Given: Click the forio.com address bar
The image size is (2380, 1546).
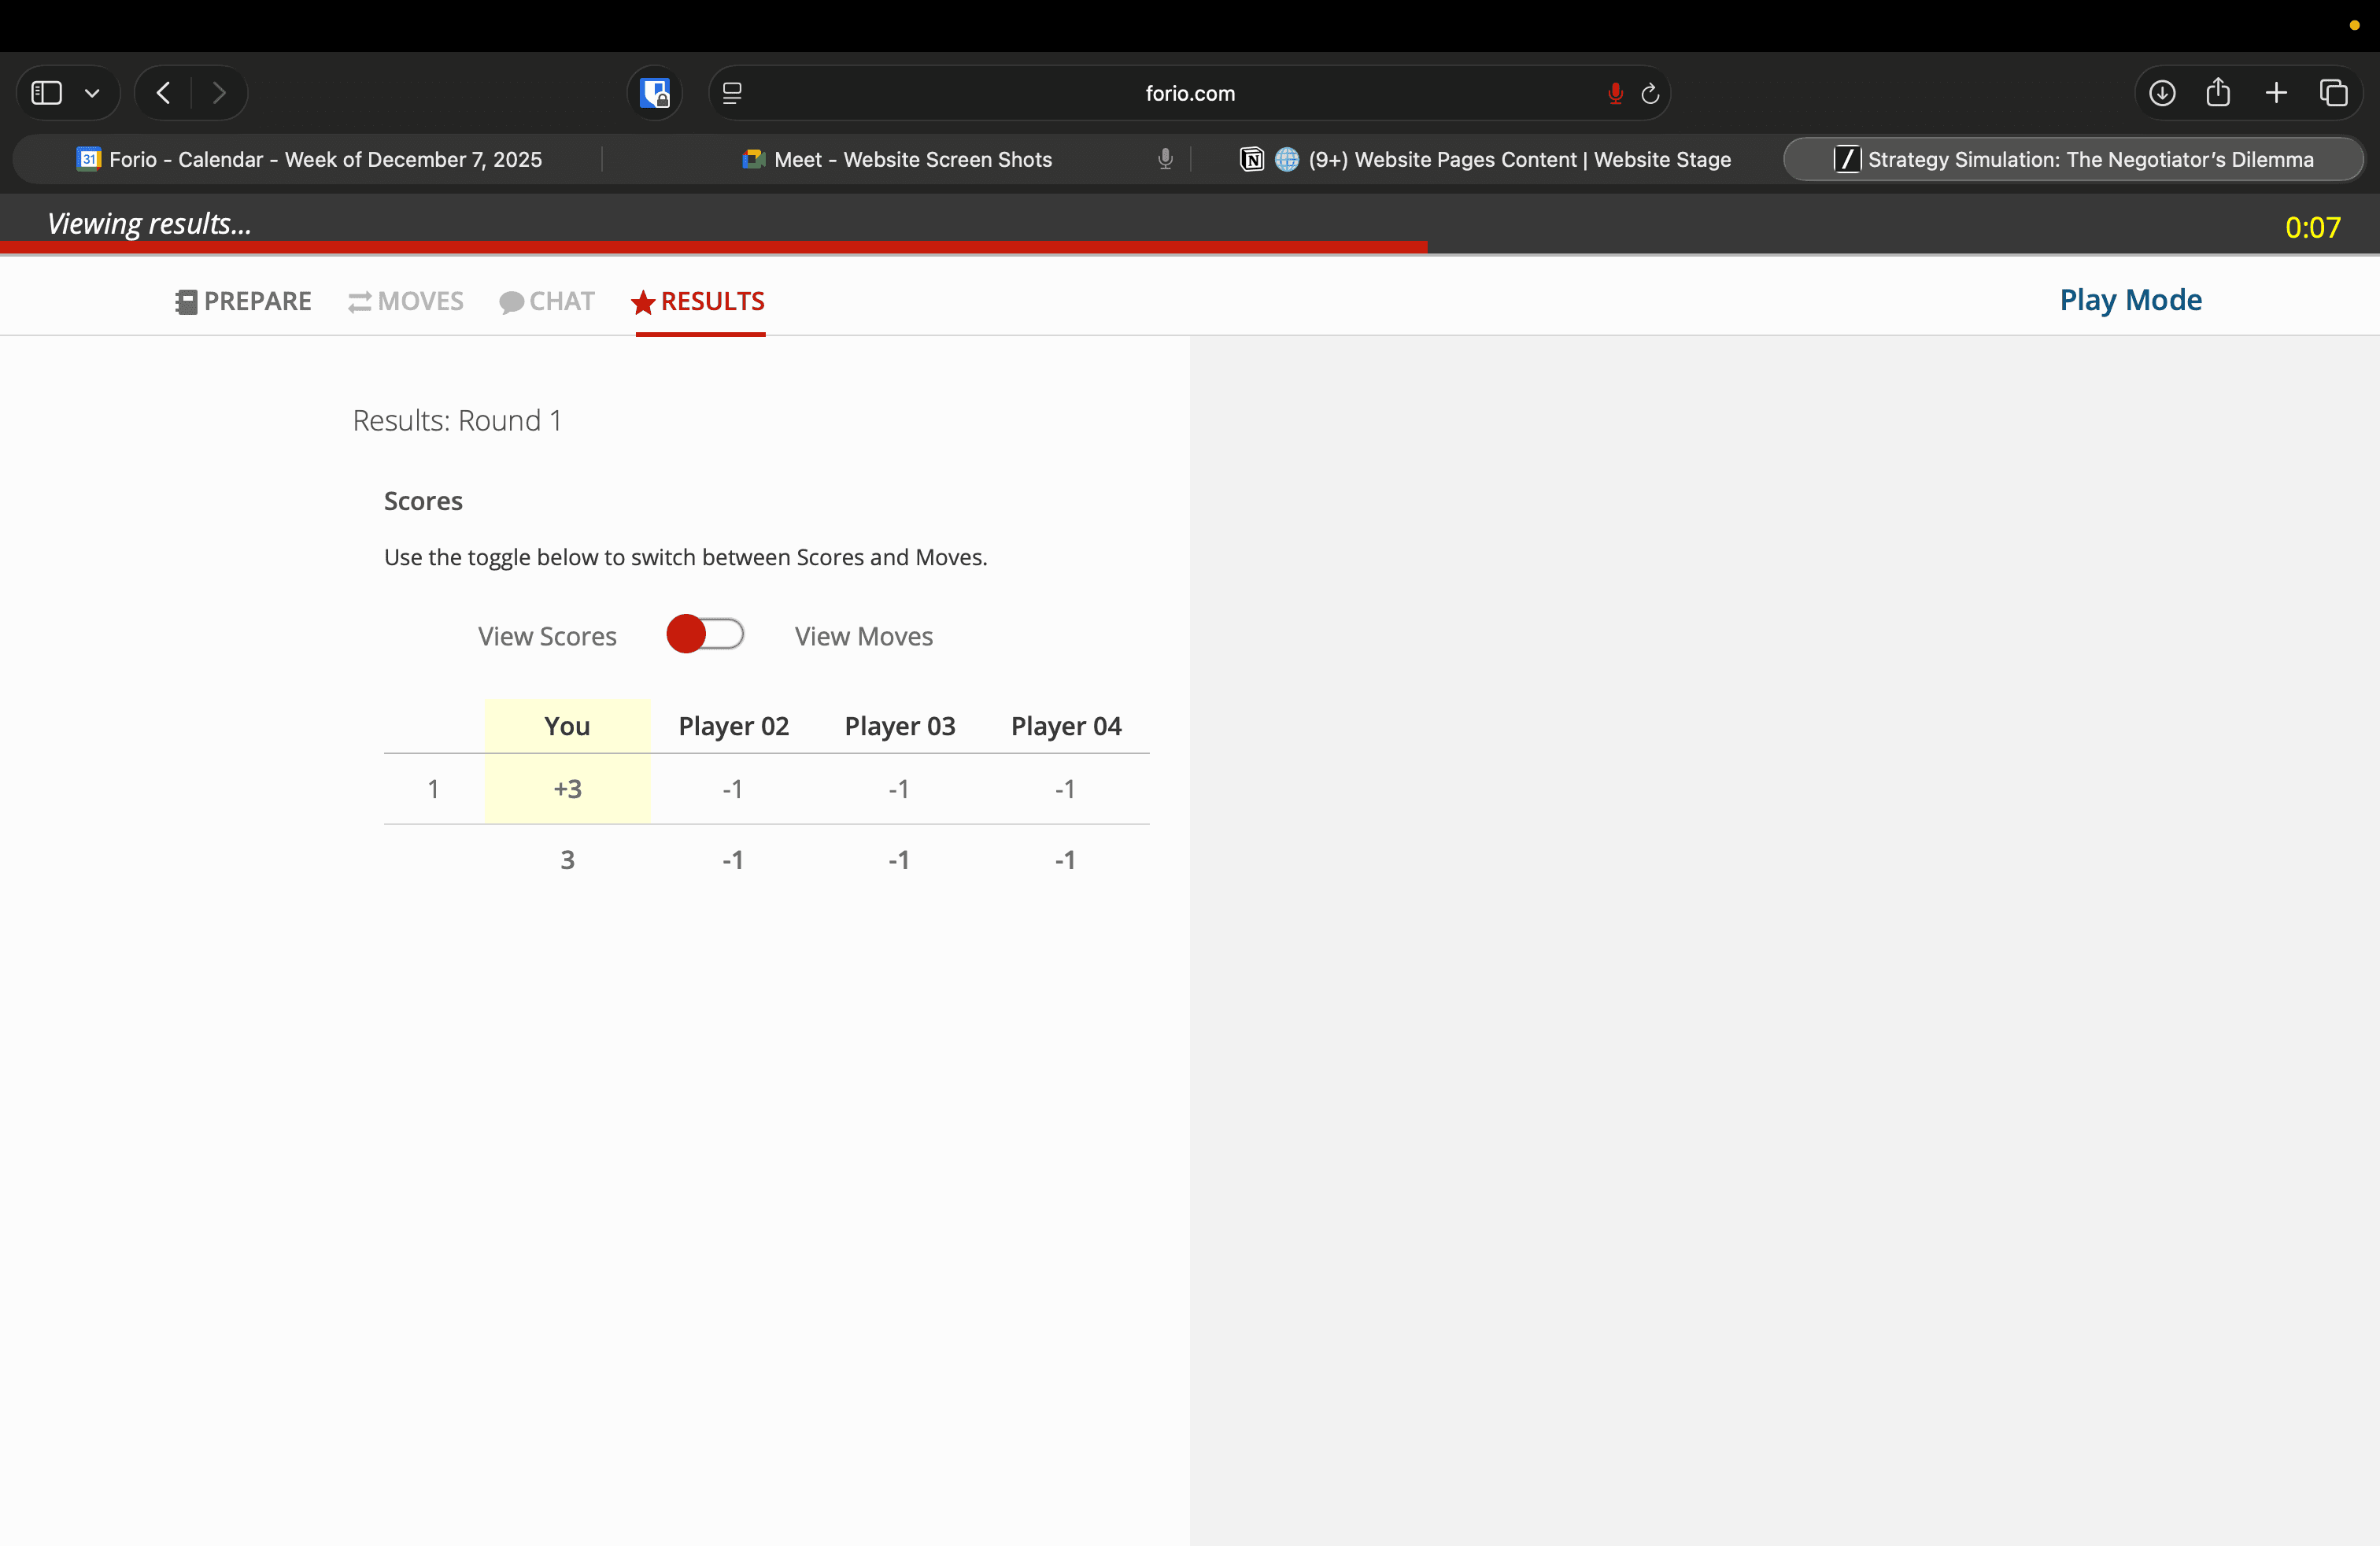Looking at the screenshot, I should [x=1189, y=93].
